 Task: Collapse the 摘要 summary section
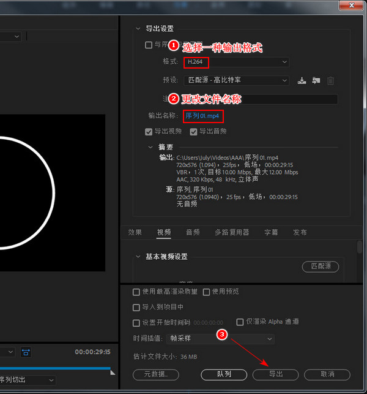[x=150, y=147]
